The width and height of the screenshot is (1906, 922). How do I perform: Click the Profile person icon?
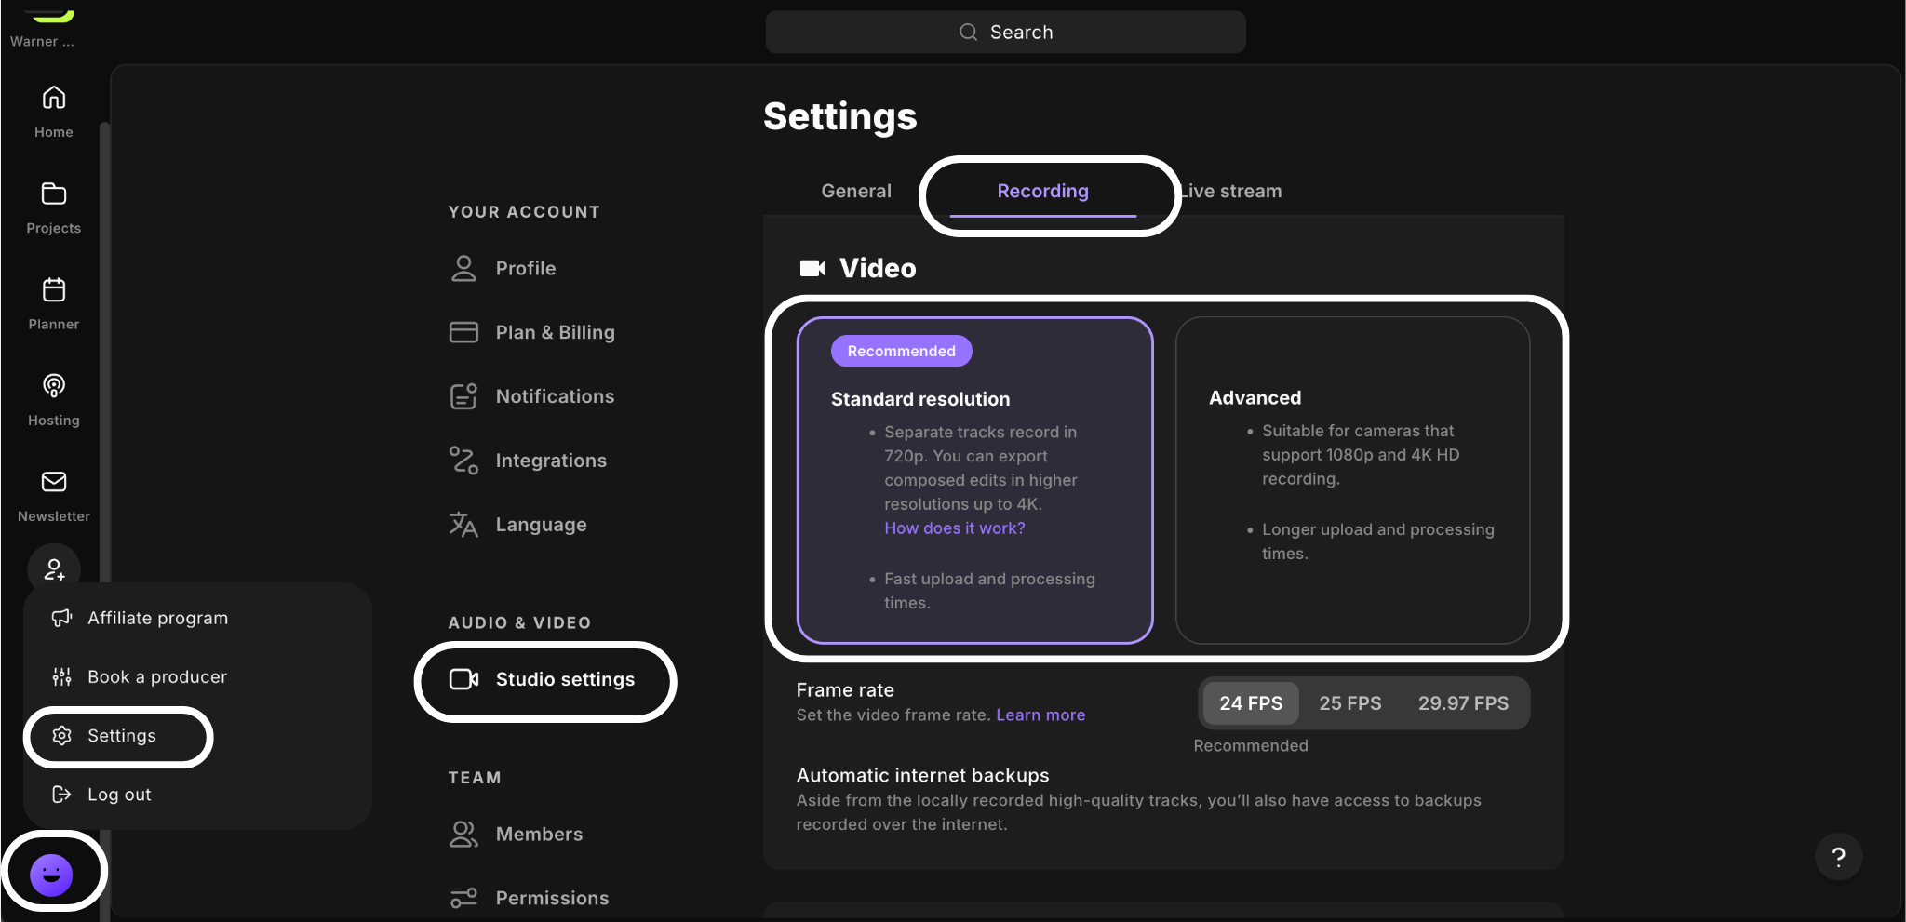pos(463,268)
